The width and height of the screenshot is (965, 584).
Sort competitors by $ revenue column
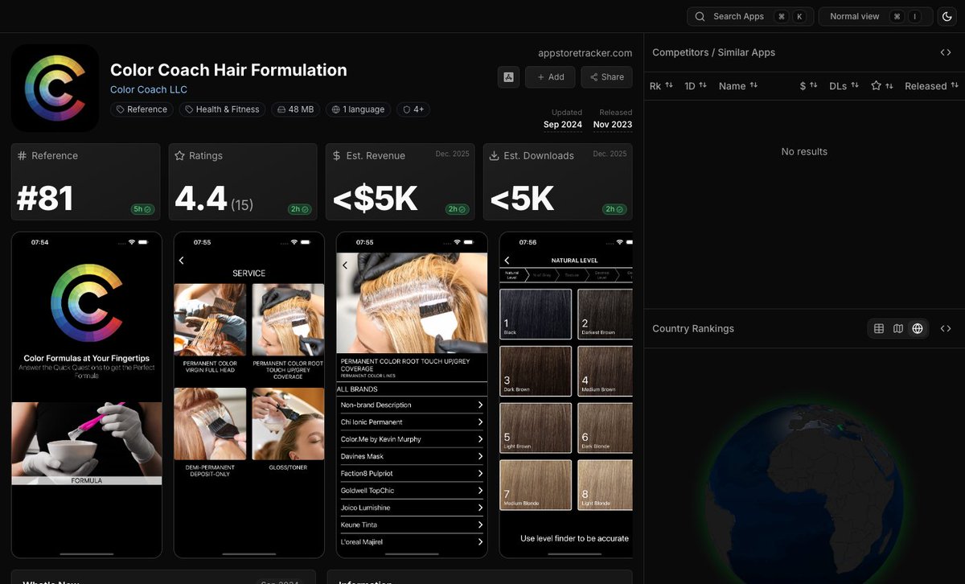click(x=809, y=86)
